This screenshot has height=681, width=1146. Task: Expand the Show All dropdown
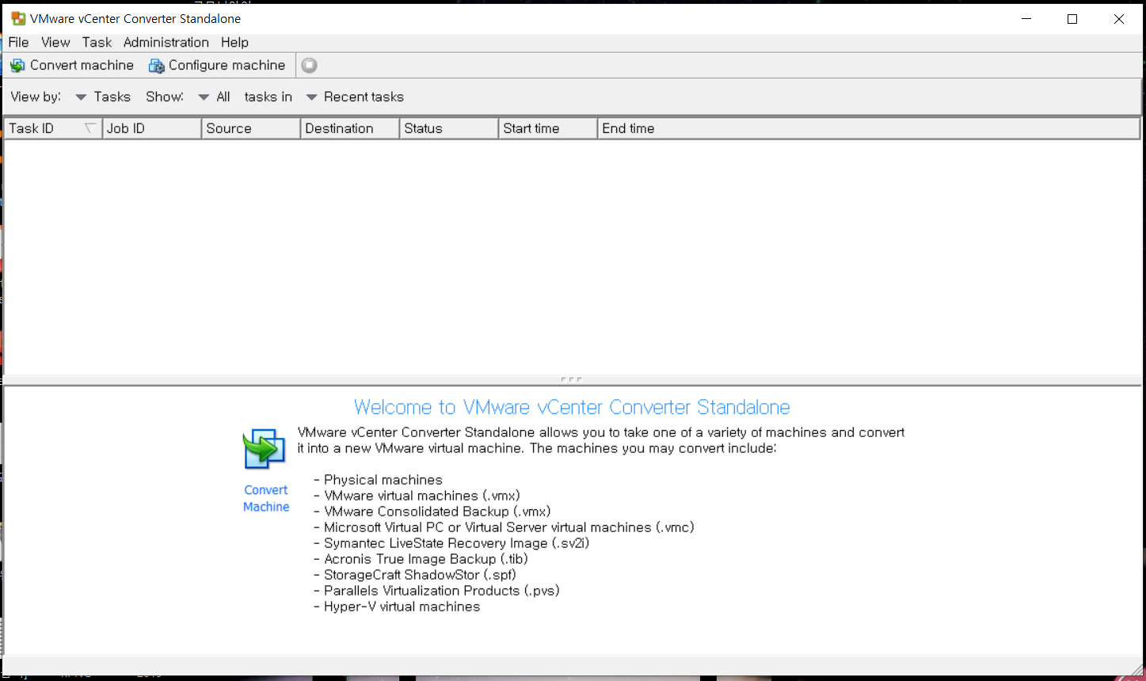point(214,97)
